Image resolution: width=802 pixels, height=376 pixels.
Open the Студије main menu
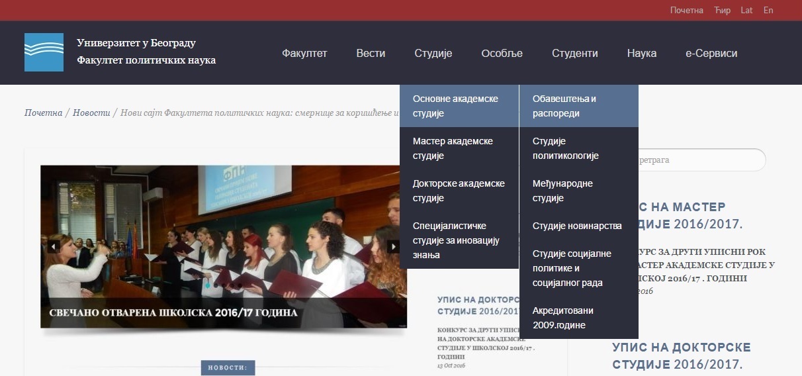[x=433, y=53]
